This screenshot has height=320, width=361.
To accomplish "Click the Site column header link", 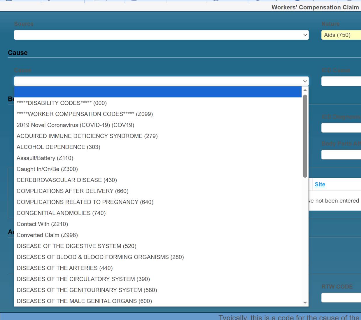I will point(320,184).
